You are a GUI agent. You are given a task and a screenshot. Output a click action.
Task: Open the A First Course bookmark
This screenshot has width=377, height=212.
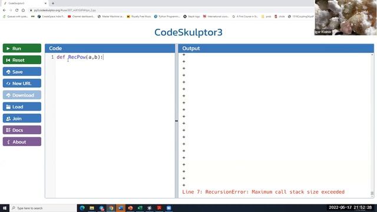[x=245, y=16]
